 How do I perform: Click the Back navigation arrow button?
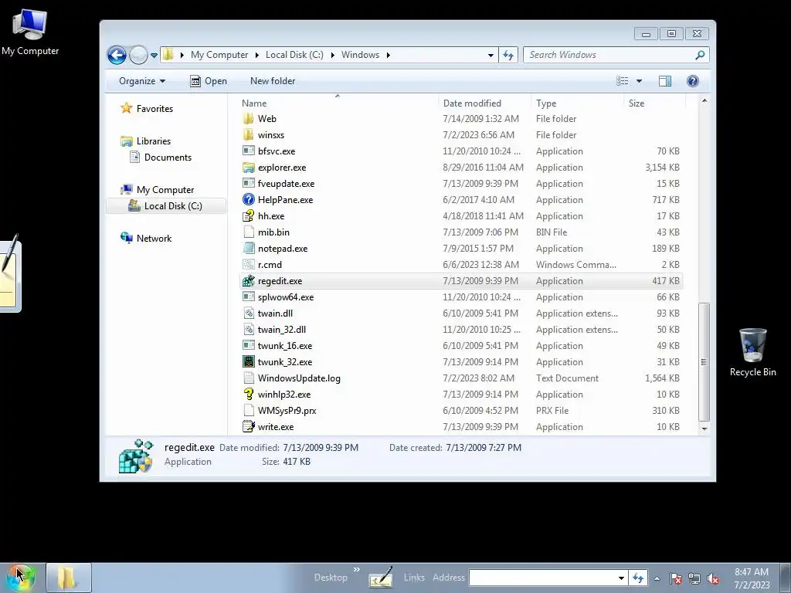[x=117, y=55]
